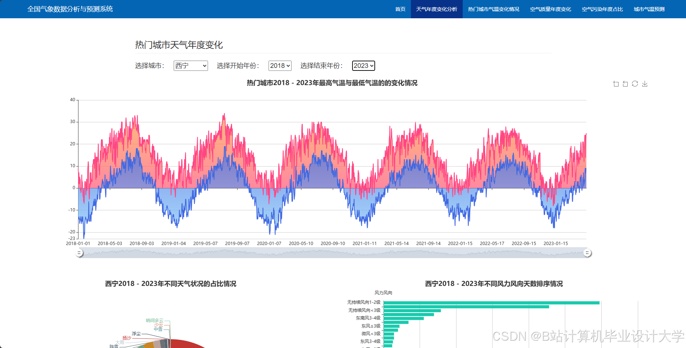Select the 天气年度变化分析 nav tab
The width and height of the screenshot is (686, 348).
(436, 9)
